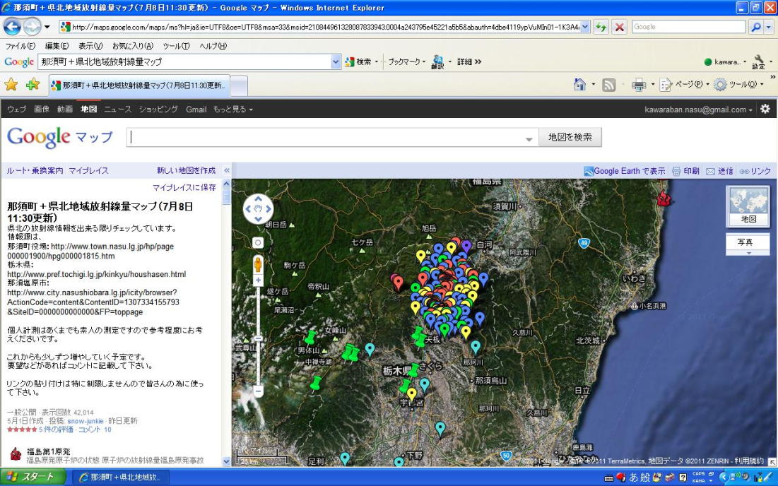Viewport: 778px width, 486px height.
Task: Click the printer icon in command bar
Action: (x=639, y=85)
